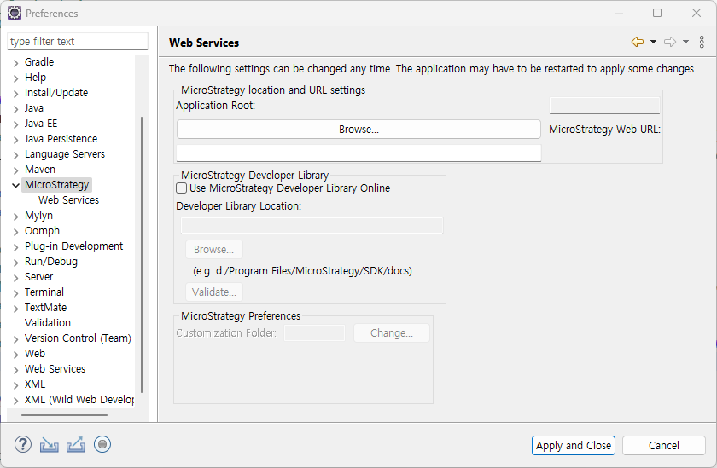Expand the Java EE node
717x468 pixels.
[16, 124]
